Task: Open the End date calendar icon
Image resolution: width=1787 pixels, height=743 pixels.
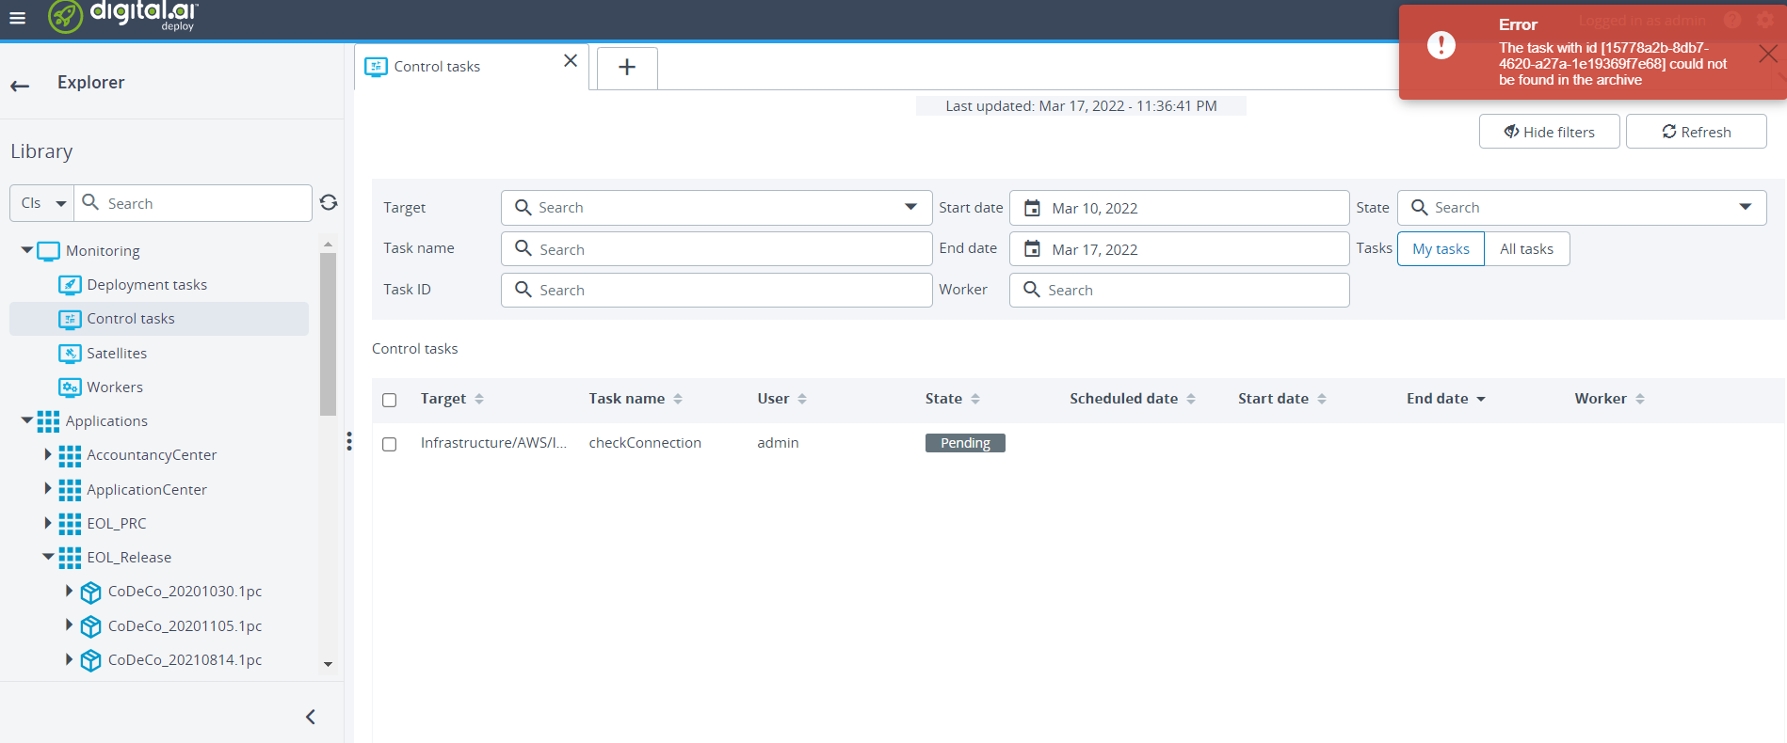Action: 1032,249
